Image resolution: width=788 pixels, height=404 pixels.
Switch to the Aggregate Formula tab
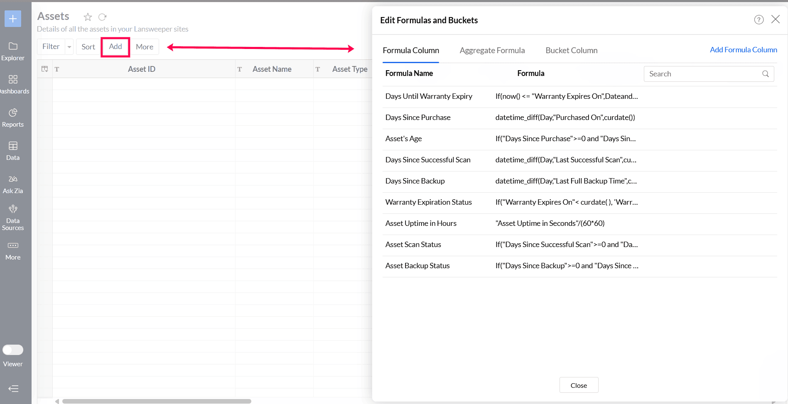click(492, 50)
